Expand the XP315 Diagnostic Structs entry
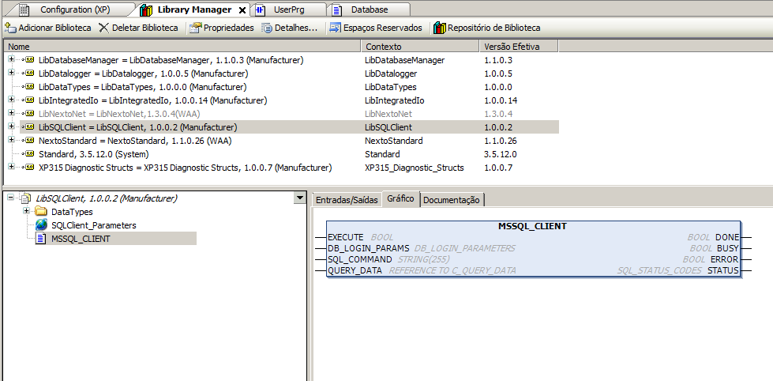 click(11, 168)
